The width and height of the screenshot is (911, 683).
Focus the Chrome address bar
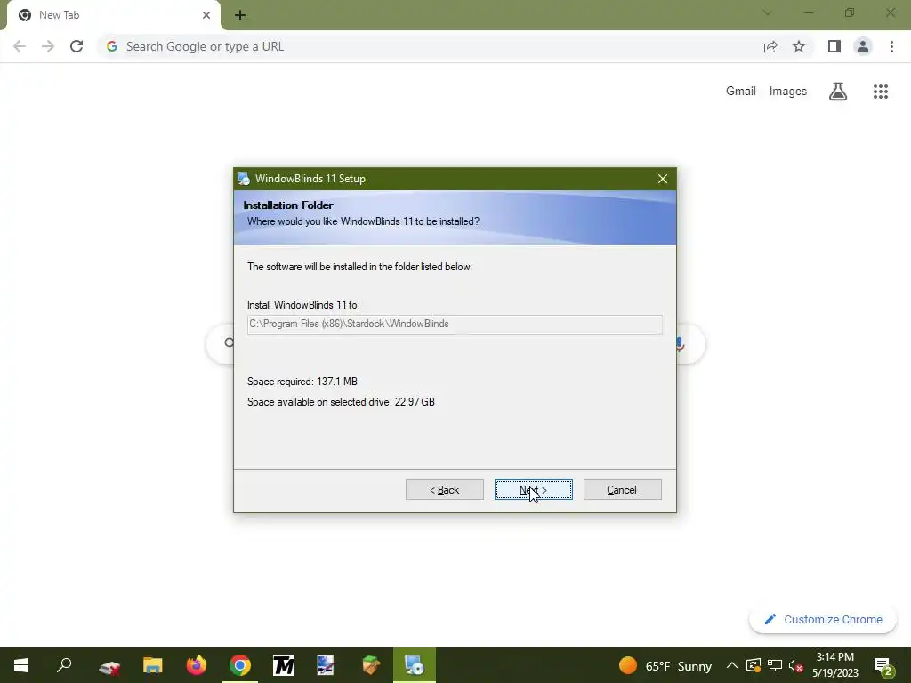pyautogui.click(x=430, y=46)
